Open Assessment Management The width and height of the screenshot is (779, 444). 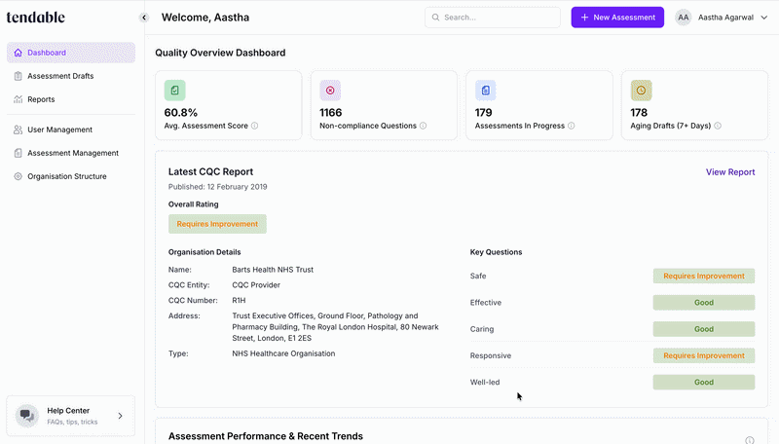pos(71,153)
